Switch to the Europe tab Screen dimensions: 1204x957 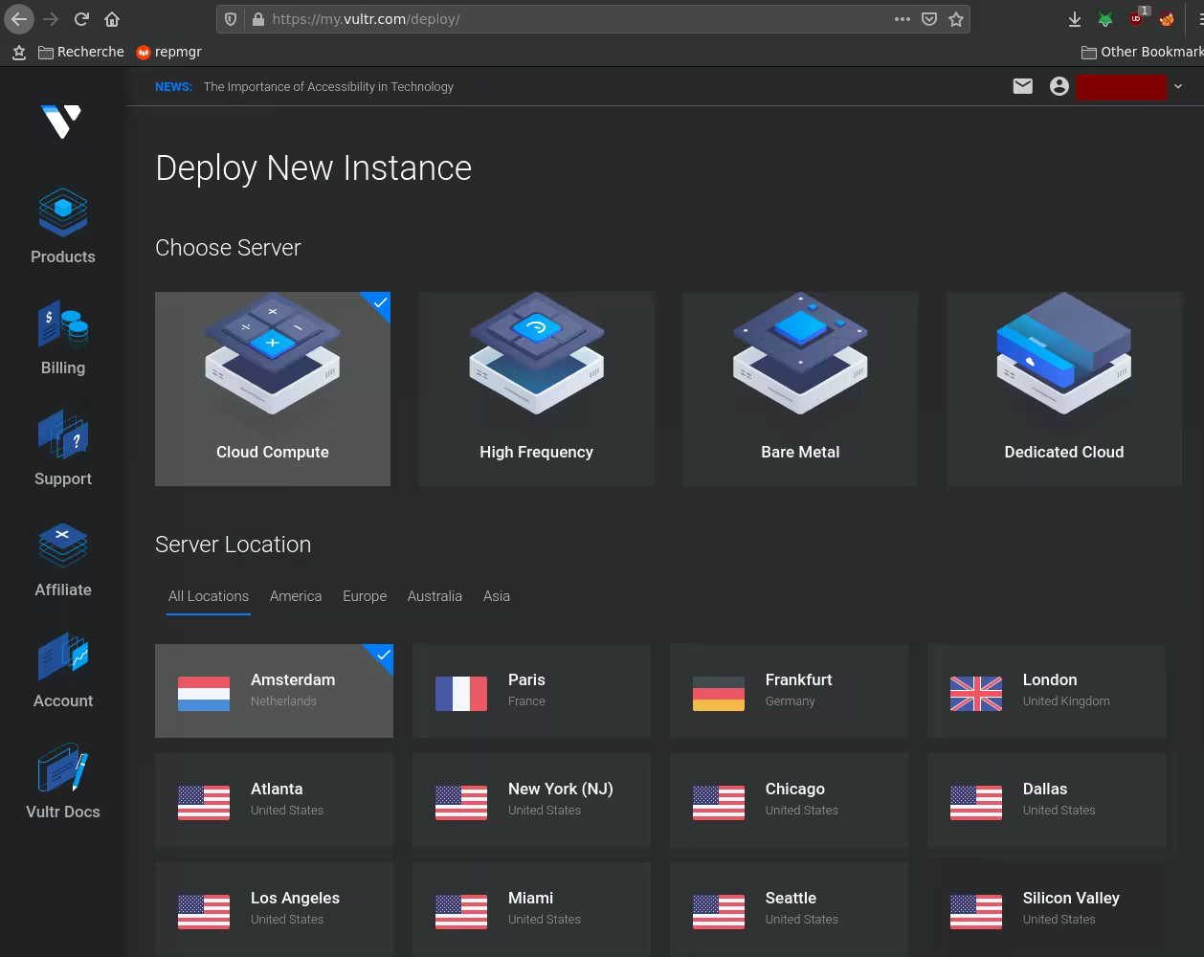(365, 596)
